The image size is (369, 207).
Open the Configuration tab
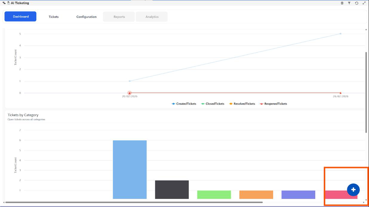pos(86,17)
